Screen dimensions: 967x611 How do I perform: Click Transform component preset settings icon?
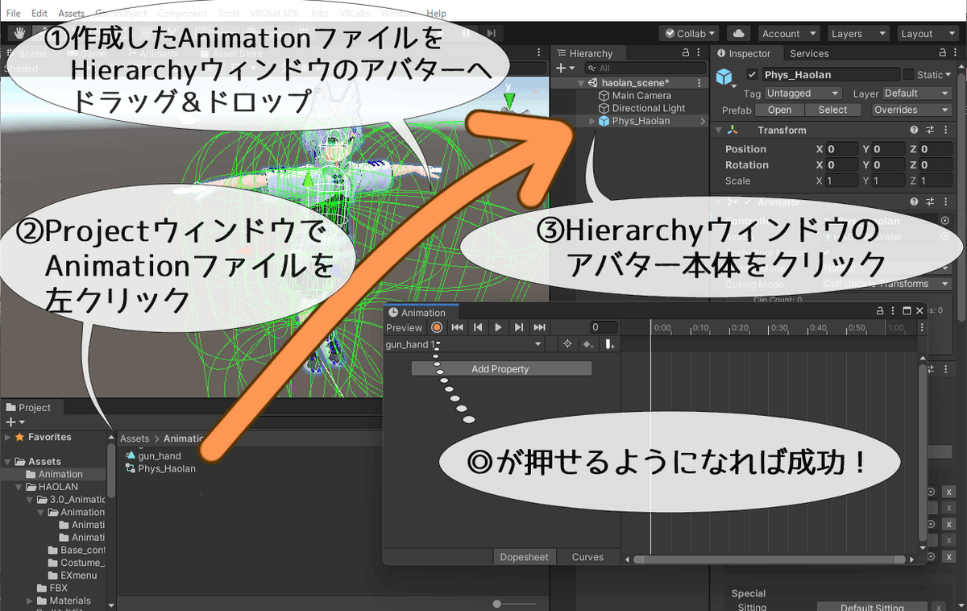(x=930, y=130)
